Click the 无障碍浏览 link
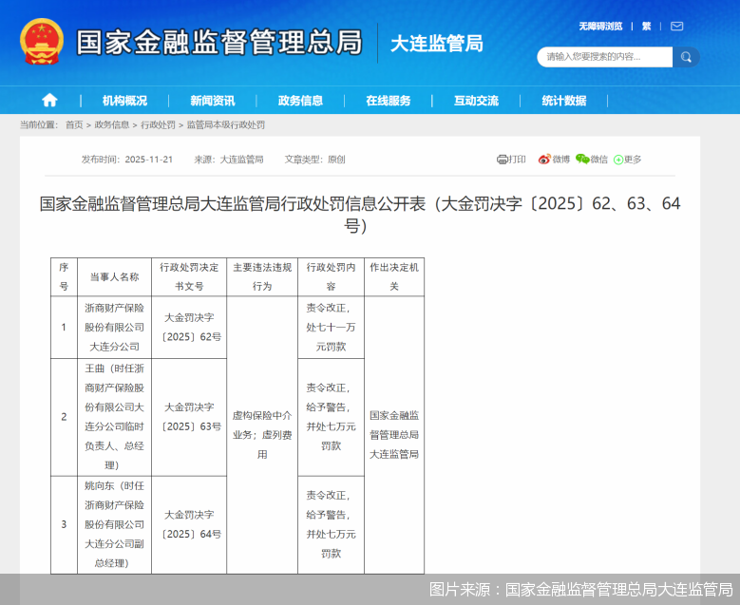Viewport: 740px width, 605px height. (600, 27)
